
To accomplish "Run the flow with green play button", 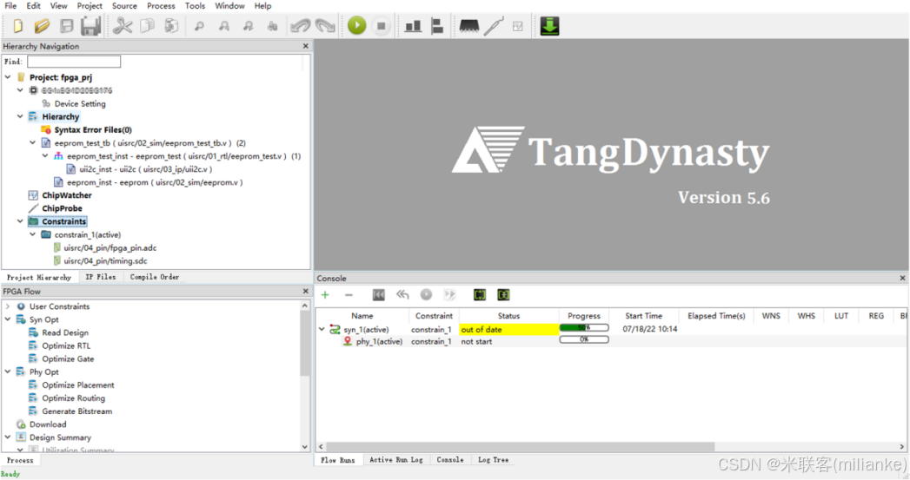I will [x=357, y=25].
